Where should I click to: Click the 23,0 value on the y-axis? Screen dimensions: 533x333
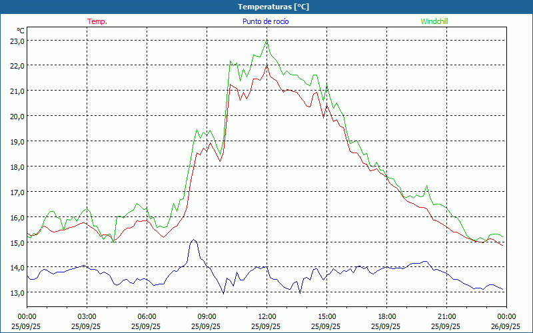tap(17, 41)
